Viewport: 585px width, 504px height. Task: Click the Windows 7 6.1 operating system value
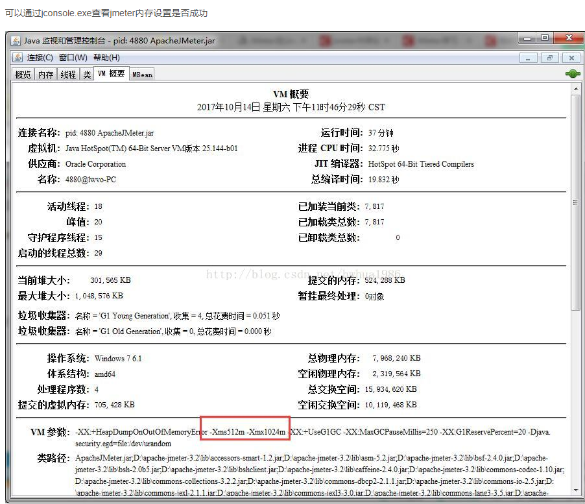coord(118,359)
